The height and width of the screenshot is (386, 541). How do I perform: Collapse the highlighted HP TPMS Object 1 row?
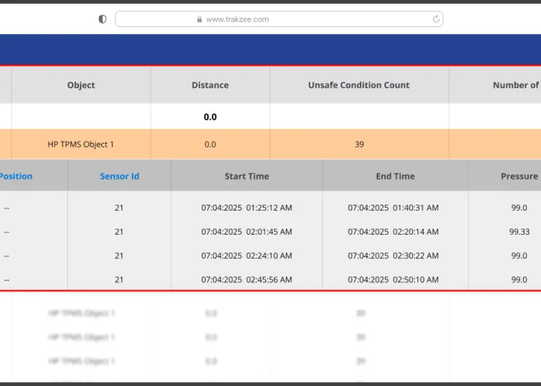[80, 144]
